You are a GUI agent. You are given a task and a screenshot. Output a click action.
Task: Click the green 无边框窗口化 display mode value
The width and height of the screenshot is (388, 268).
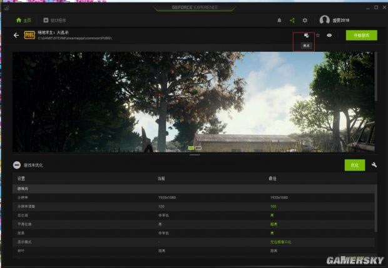[x=280, y=242]
